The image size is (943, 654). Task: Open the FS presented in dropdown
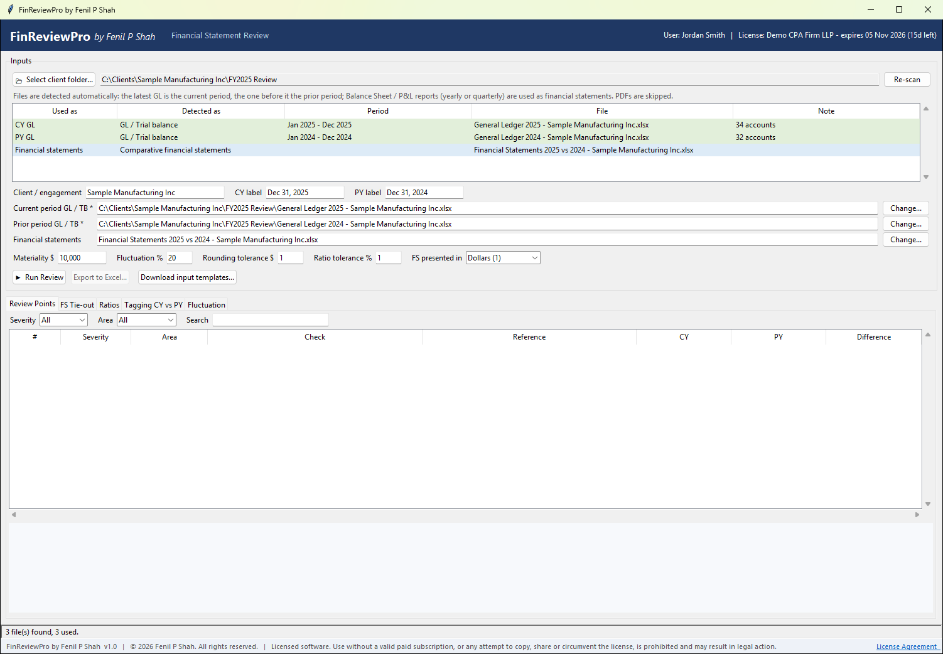point(503,258)
